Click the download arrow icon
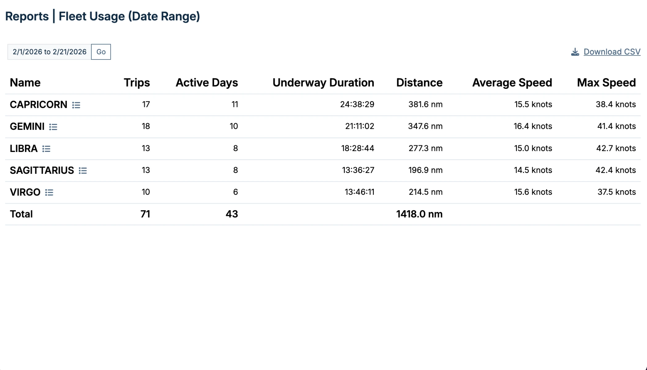The width and height of the screenshot is (647, 370). click(x=575, y=52)
